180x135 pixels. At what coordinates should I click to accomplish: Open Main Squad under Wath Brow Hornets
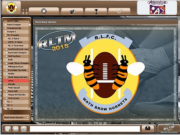[14, 88]
